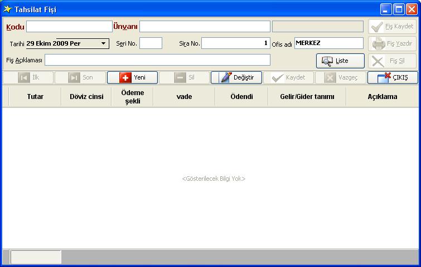This screenshot has width=421, height=267.
Task: Click the Tutar column header
Action: pos(35,97)
